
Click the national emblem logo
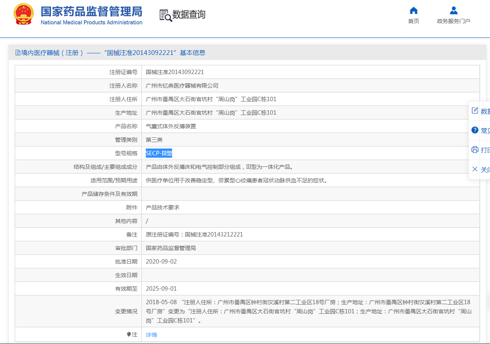click(24, 15)
